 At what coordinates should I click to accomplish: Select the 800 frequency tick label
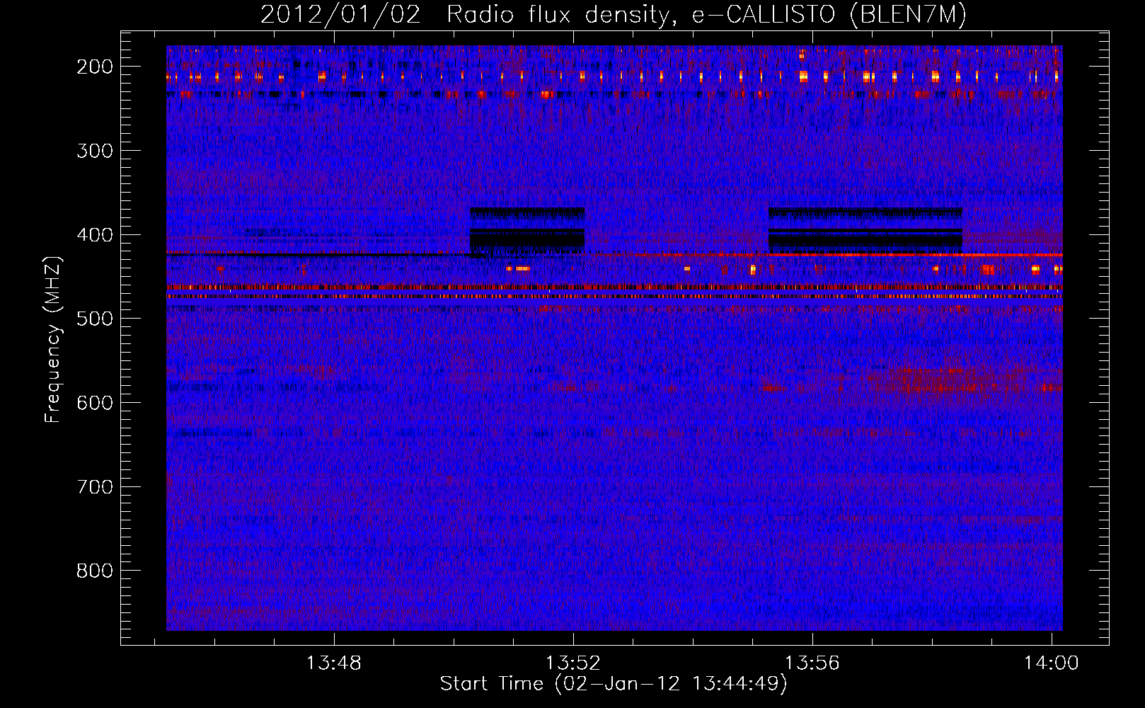click(95, 571)
